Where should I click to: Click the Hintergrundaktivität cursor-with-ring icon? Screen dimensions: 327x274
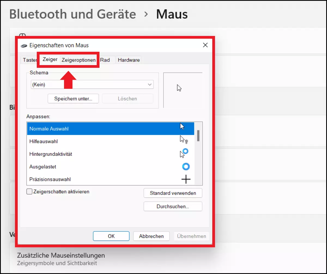pos(184,153)
